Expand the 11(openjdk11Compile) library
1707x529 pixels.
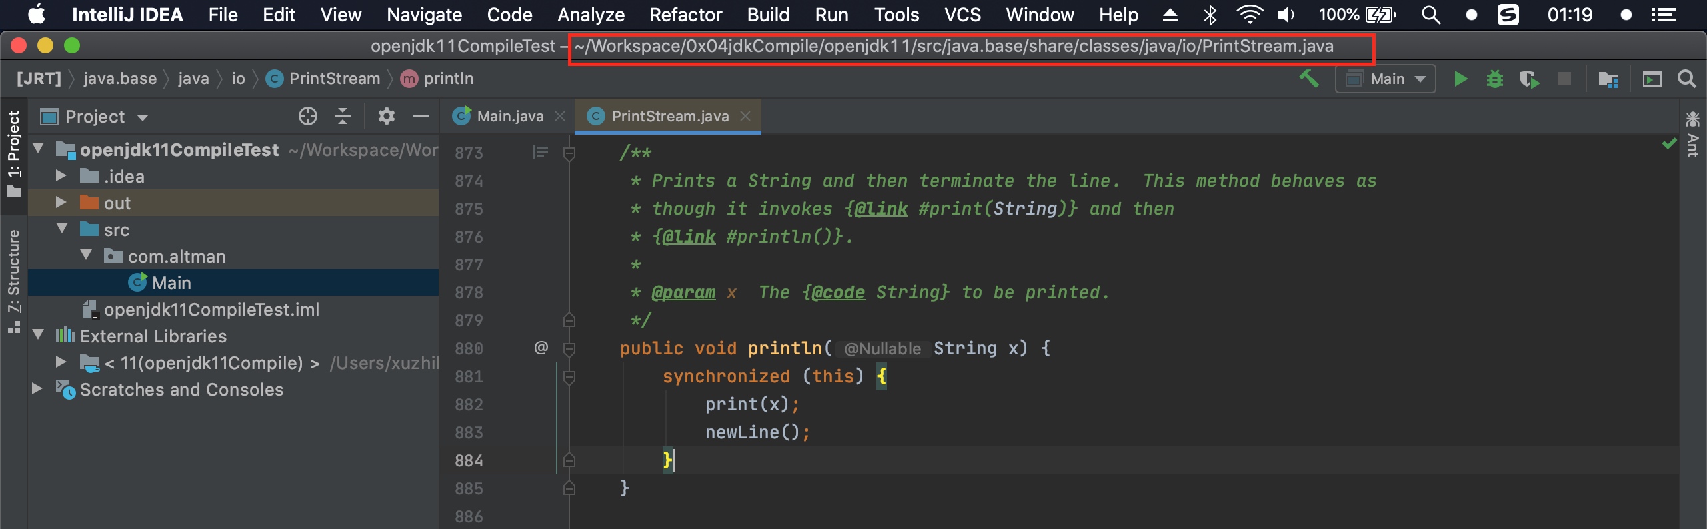[x=61, y=362]
